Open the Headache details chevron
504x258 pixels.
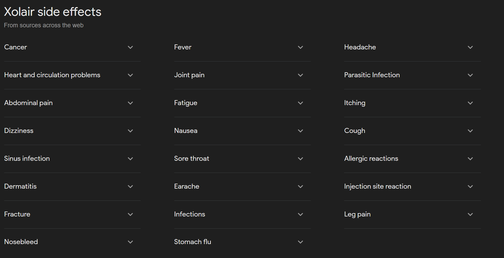coord(470,47)
